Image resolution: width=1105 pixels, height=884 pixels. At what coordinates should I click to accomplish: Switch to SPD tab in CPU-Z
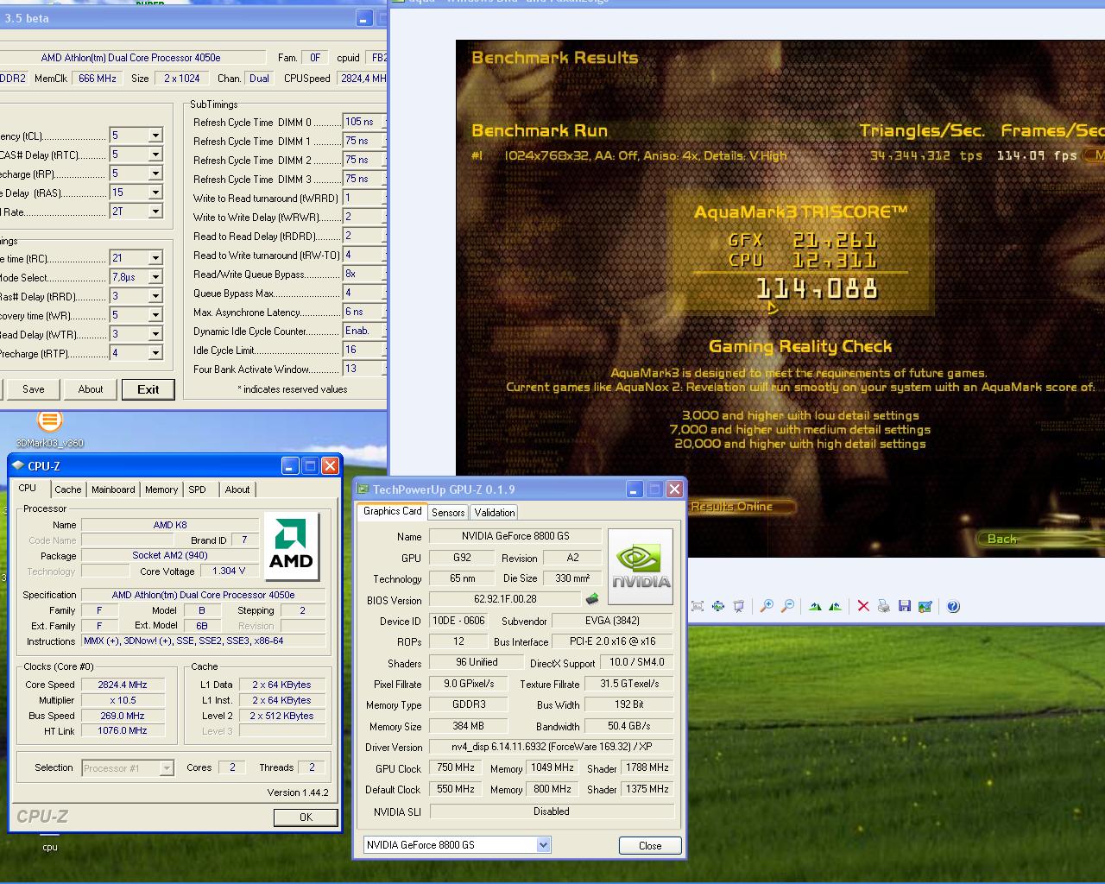click(x=198, y=489)
